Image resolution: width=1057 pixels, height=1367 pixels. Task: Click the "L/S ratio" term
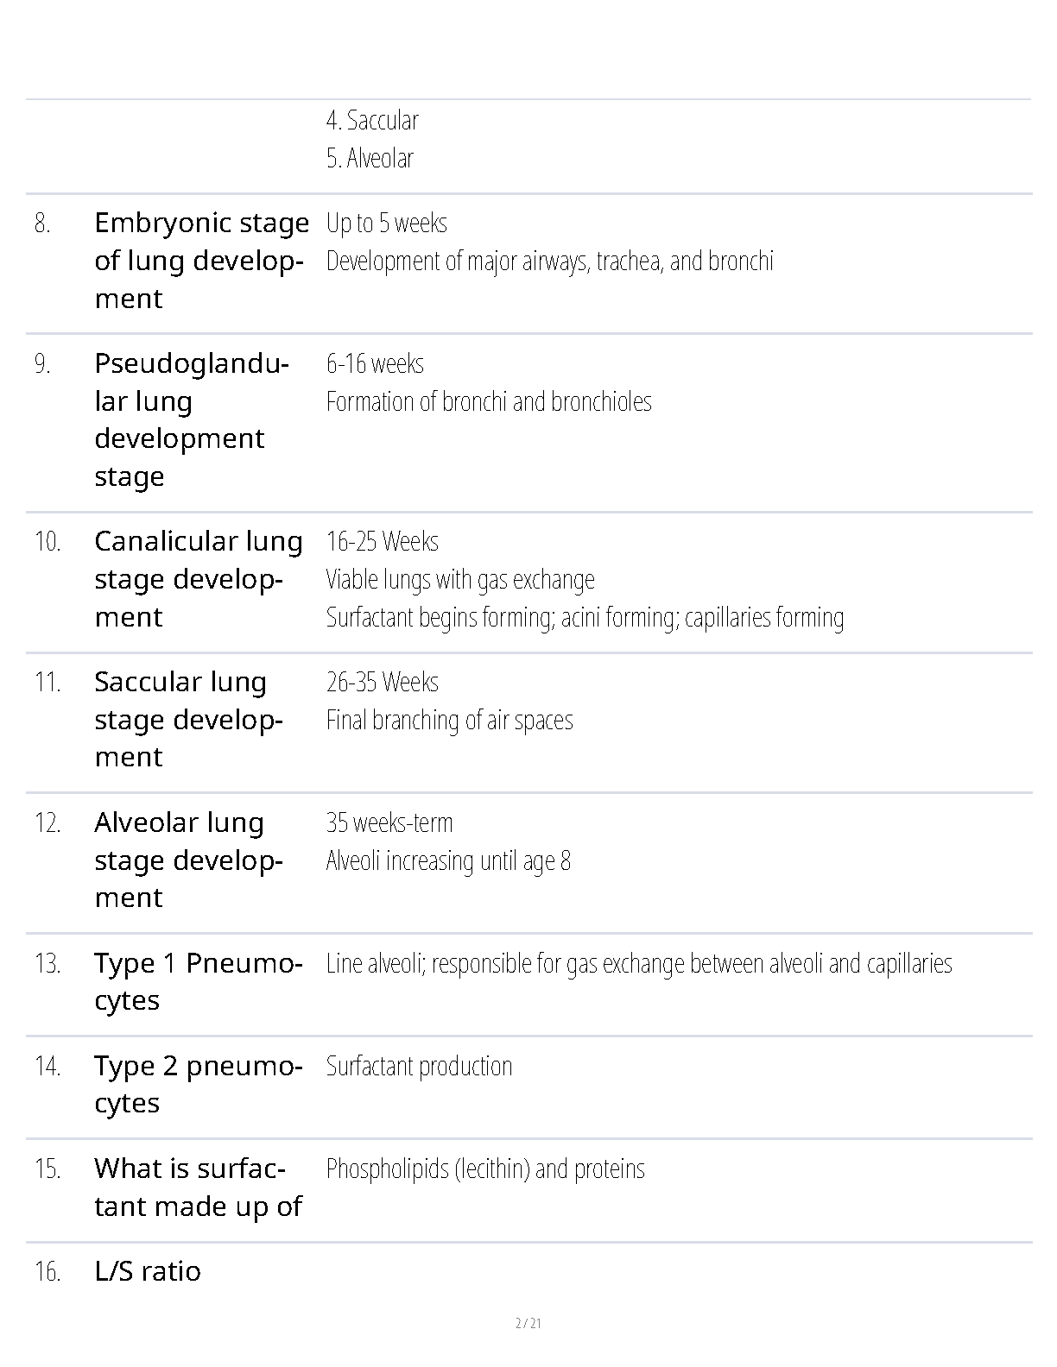(x=148, y=1271)
